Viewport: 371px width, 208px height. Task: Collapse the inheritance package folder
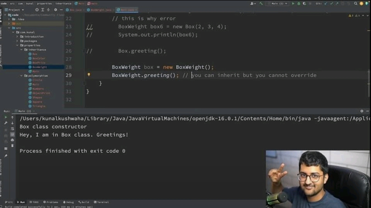pyautogui.click(x=21, y=50)
